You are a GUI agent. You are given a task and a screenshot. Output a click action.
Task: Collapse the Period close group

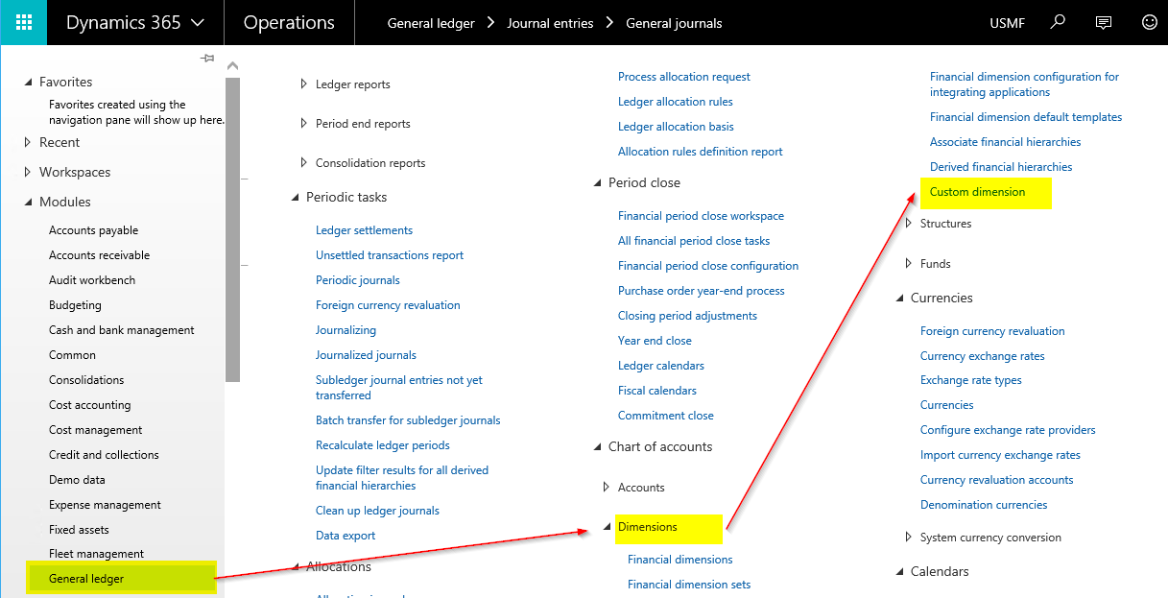click(x=597, y=182)
